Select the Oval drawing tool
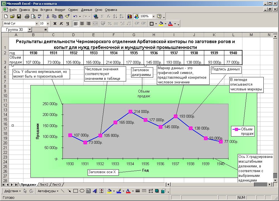279x201 pixels. pyautogui.click(x=82, y=191)
